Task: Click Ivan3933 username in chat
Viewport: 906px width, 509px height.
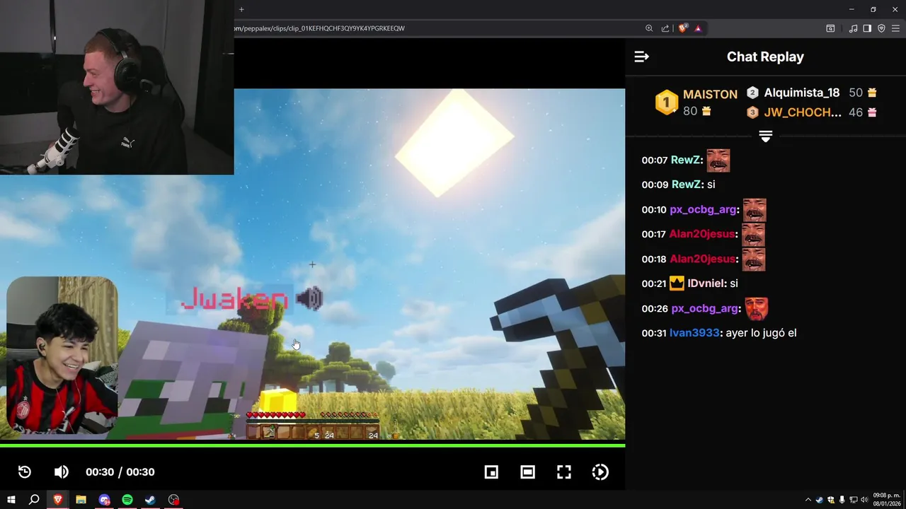Action: (694, 333)
